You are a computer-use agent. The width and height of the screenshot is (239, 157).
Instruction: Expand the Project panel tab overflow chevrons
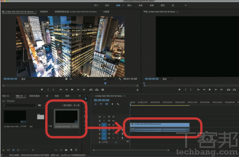(x=80, y=96)
